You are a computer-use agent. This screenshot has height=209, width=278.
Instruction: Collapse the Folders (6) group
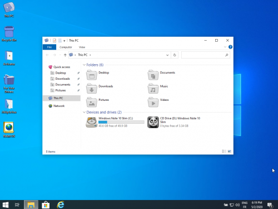[84, 65]
